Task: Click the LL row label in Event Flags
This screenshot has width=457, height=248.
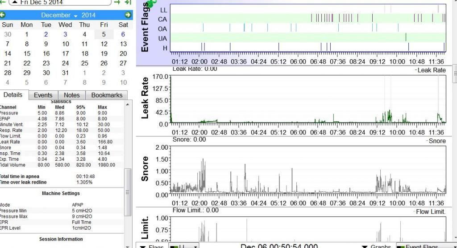Action: point(163,10)
